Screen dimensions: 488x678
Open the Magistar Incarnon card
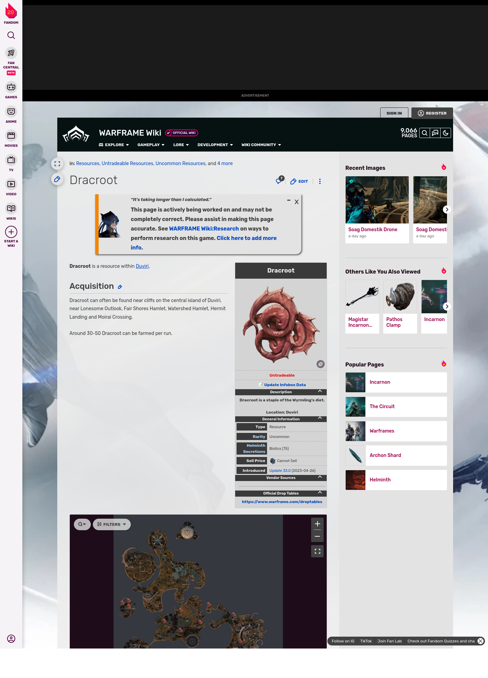pyautogui.click(x=362, y=306)
